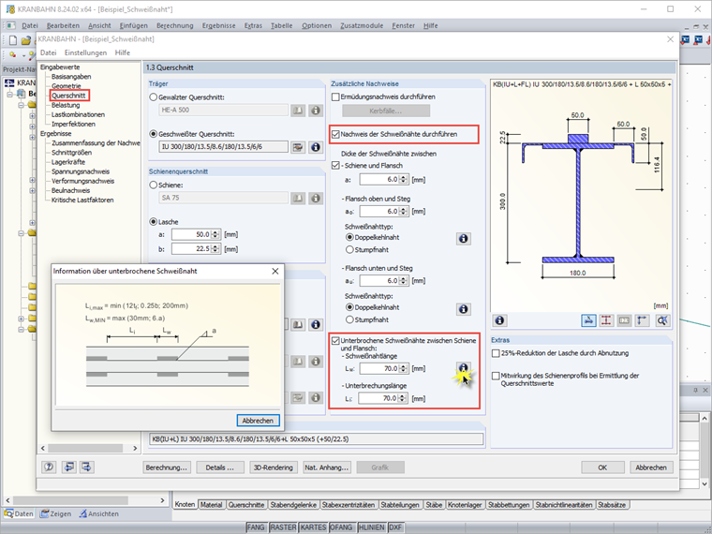Click open folder icon in main toolbar

(26, 40)
